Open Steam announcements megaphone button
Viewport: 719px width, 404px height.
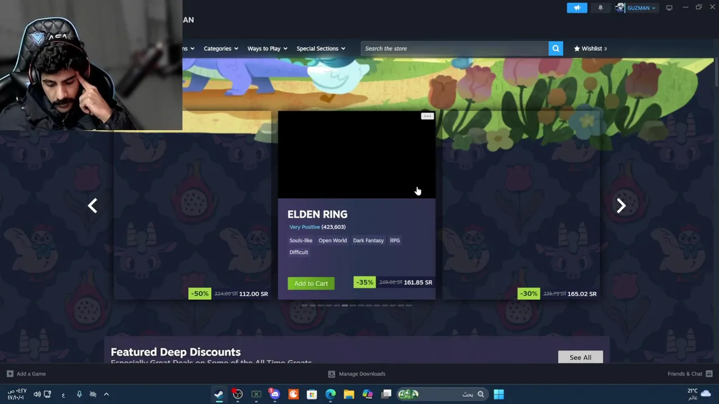tap(577, 8)
